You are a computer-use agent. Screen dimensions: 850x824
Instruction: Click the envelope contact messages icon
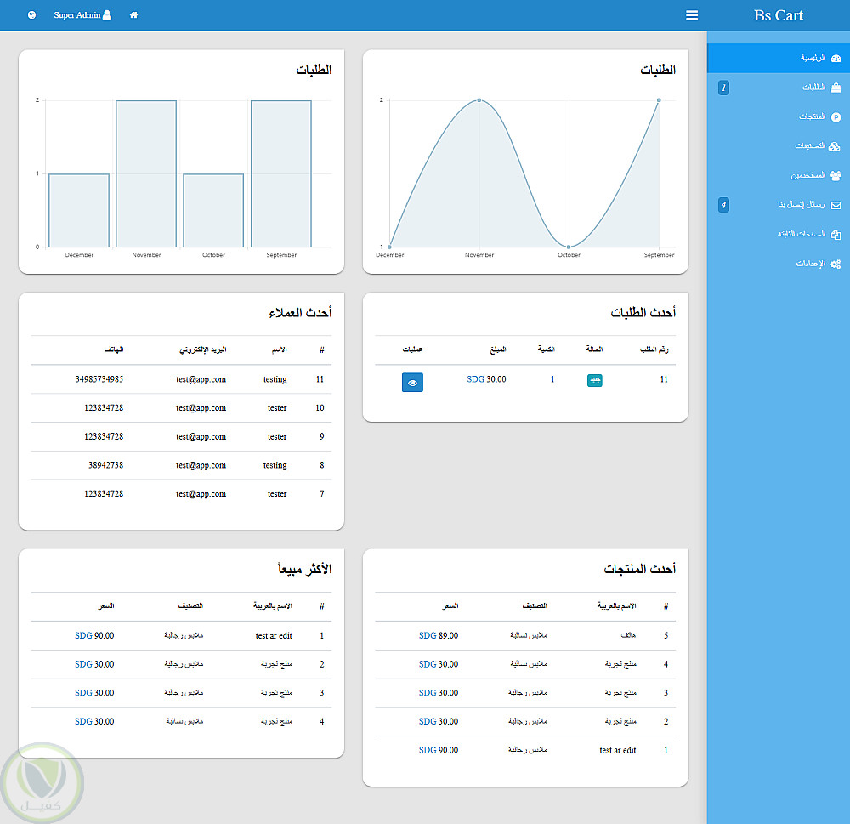[836, 205]
